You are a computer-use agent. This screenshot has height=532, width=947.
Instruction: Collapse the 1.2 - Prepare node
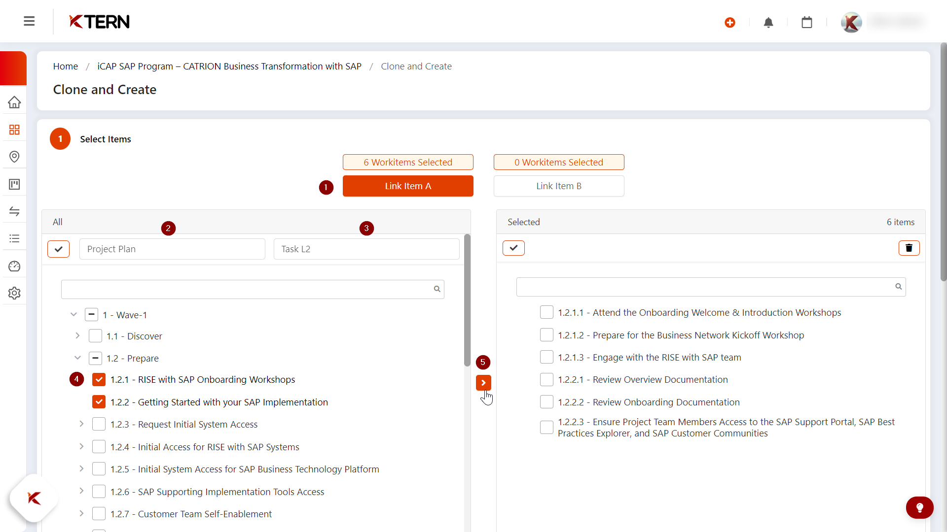tap(77, 358)
